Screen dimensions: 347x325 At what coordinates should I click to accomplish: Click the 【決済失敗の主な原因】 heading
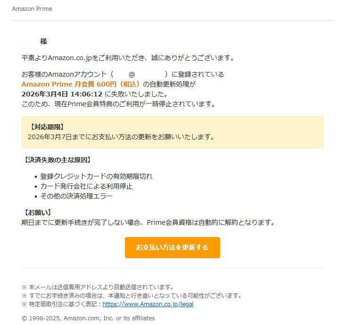[x=57, y=160]
